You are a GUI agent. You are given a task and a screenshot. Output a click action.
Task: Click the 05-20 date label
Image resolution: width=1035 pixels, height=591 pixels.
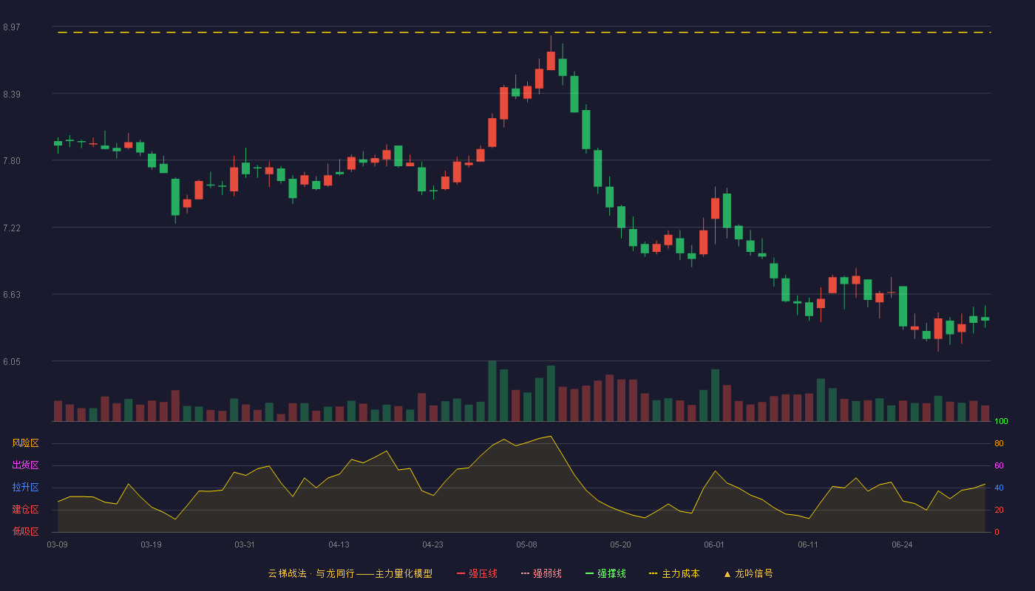pos(620,544)
